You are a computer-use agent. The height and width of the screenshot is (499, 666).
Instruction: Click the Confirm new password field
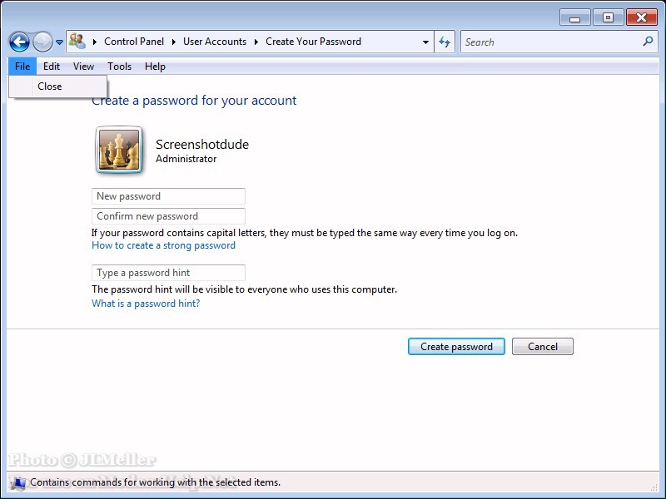tap(168, 216)
